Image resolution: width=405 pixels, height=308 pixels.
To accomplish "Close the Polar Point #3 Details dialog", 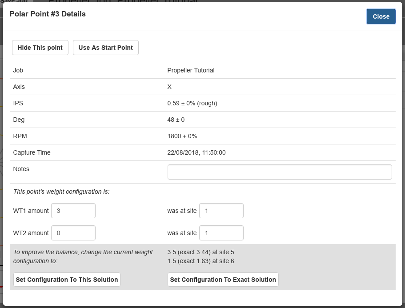I will pyautogui.click(x=381, y=16).
